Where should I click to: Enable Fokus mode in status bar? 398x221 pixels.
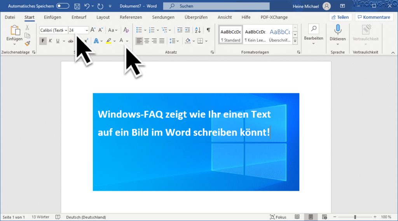pos(278,217)
